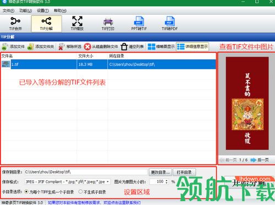Viewport: 275px width, 205px height.
Task: Open the TIF转PDF converter
Action: pos(169,24)
